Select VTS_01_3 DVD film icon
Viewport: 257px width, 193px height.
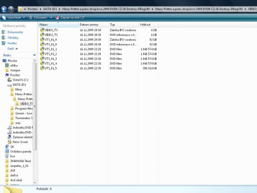tap(42, 59)
